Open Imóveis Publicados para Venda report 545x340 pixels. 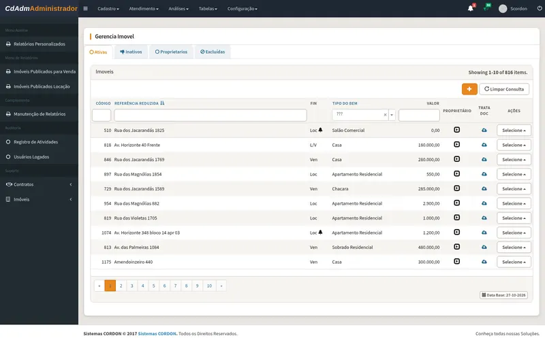coord(39,71)
